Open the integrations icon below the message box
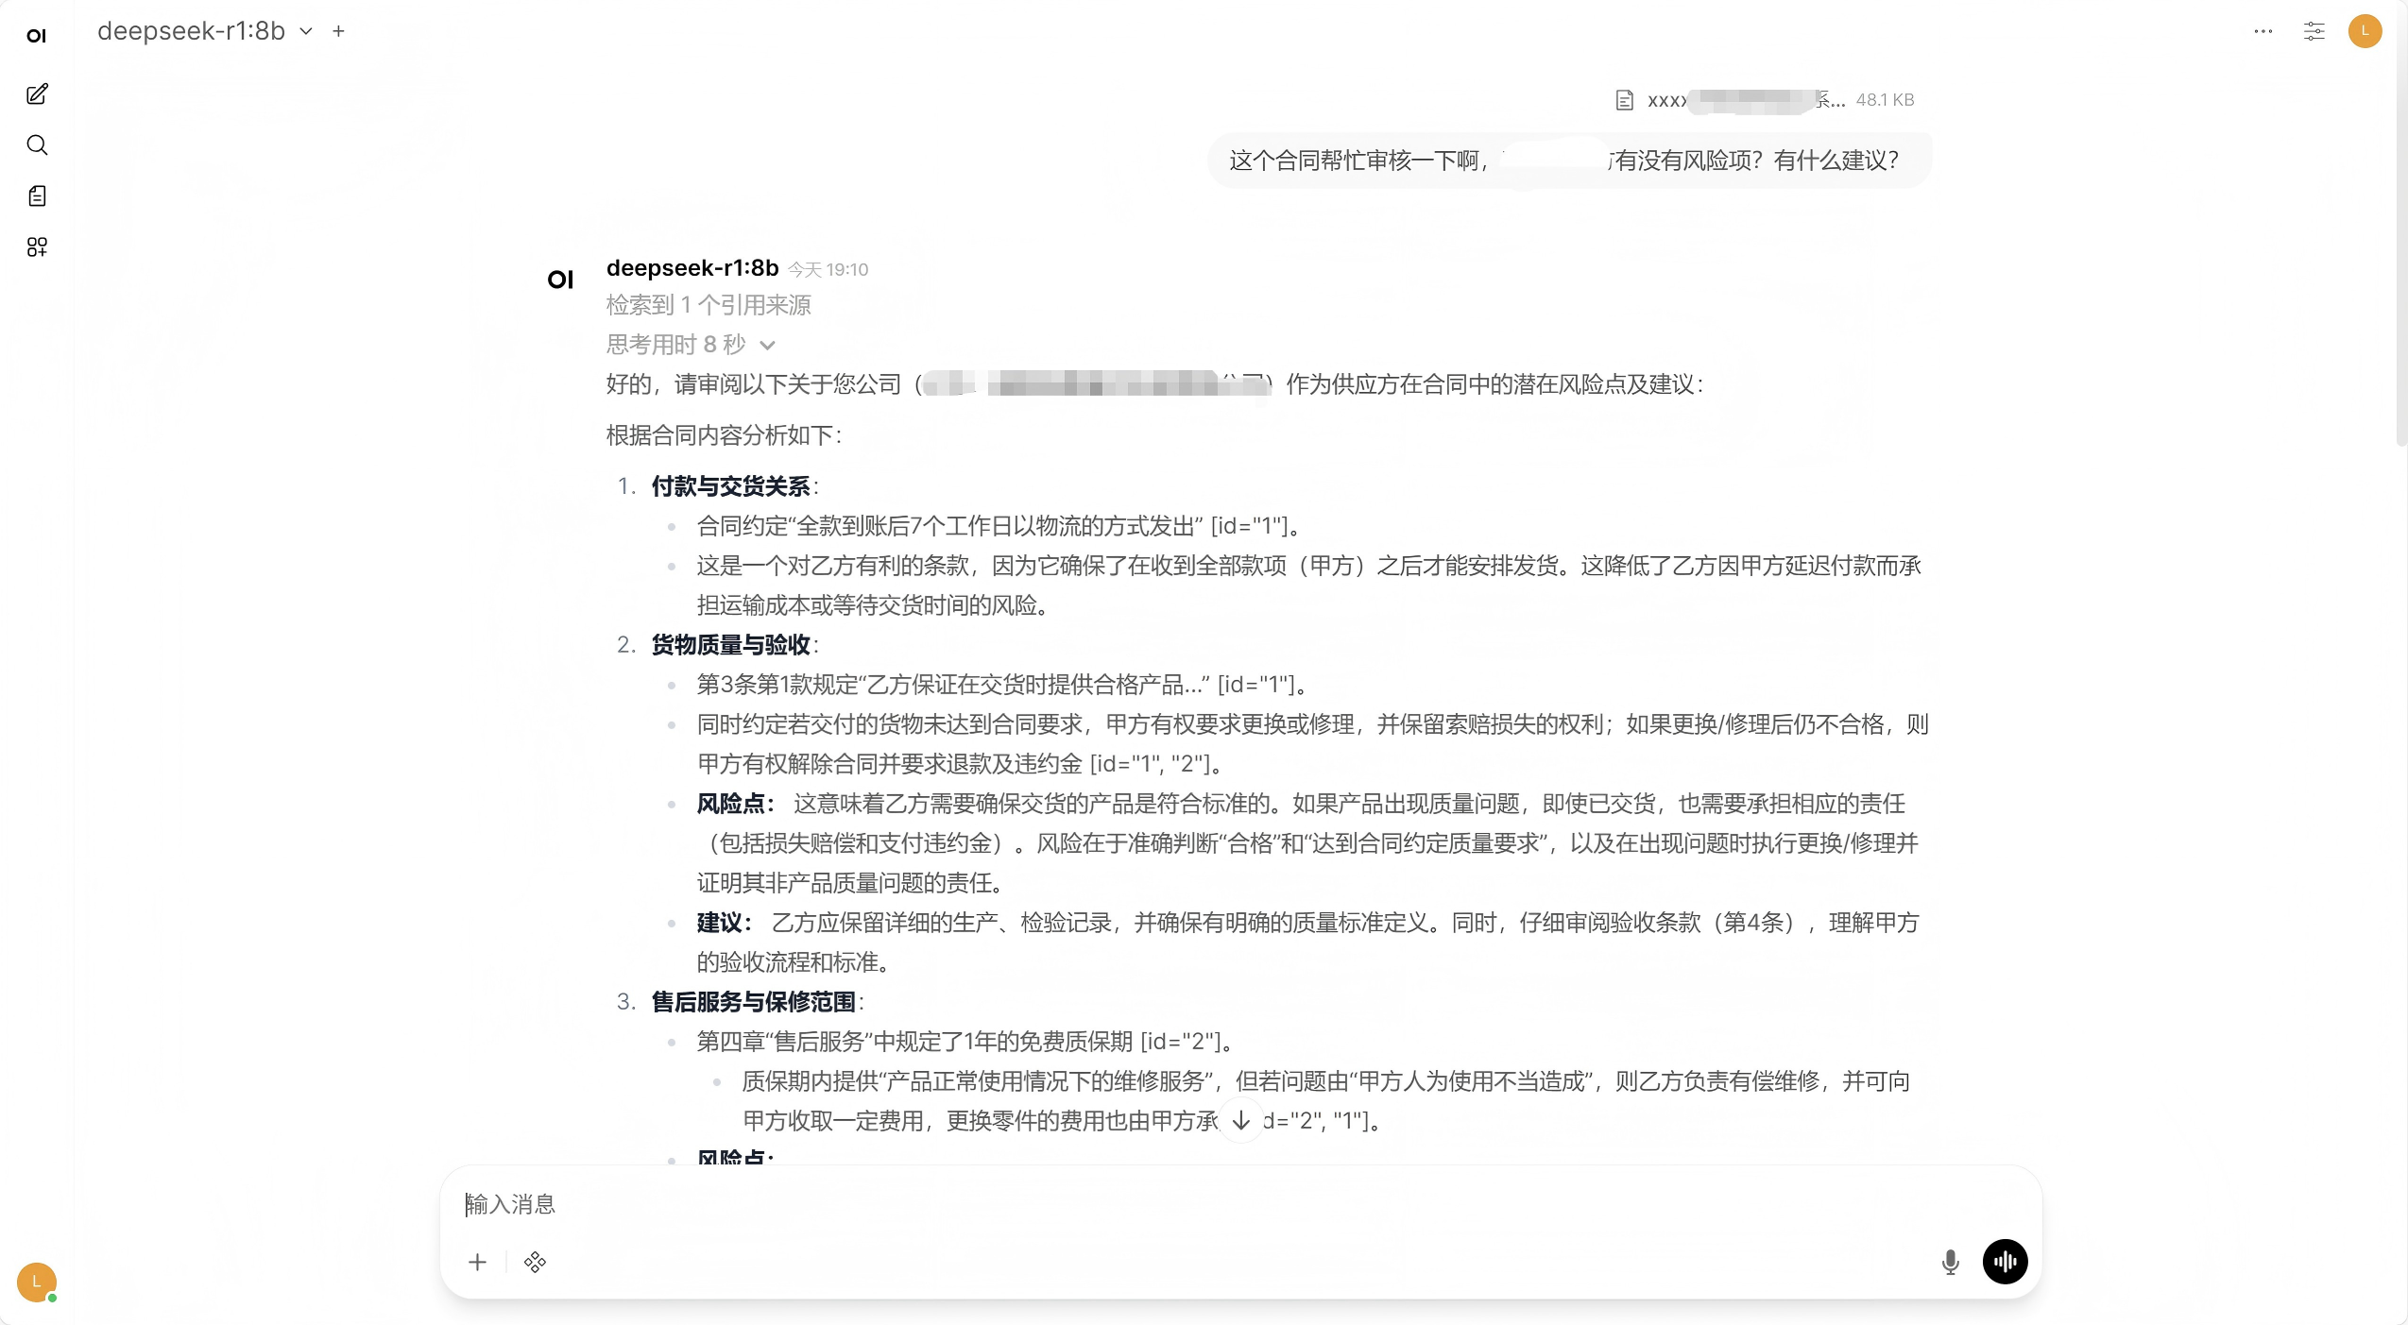 coord(535,1262)
